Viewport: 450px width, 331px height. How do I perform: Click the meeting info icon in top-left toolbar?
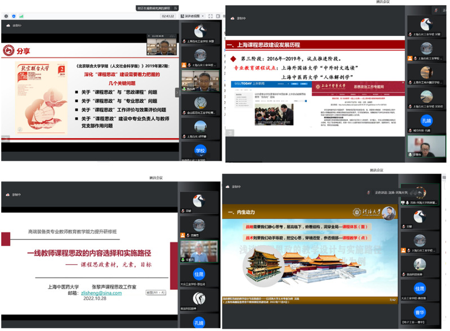(6, 16)
